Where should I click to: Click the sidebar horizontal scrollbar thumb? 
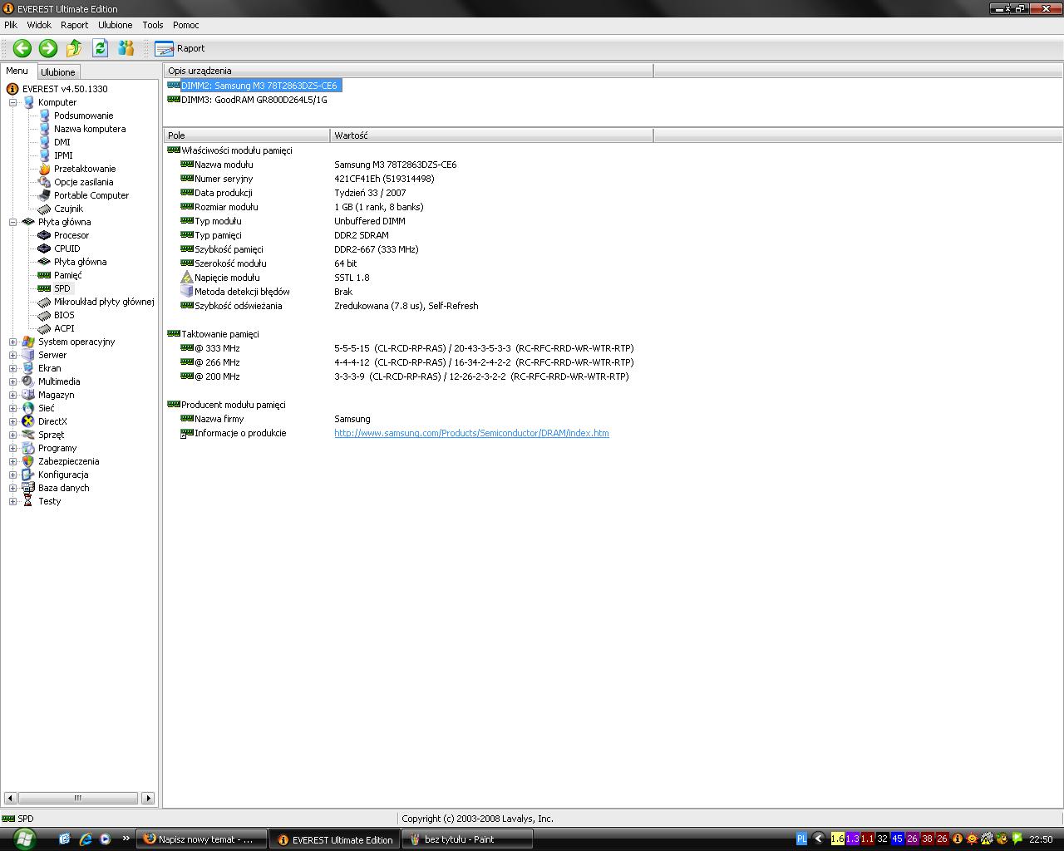77,798
